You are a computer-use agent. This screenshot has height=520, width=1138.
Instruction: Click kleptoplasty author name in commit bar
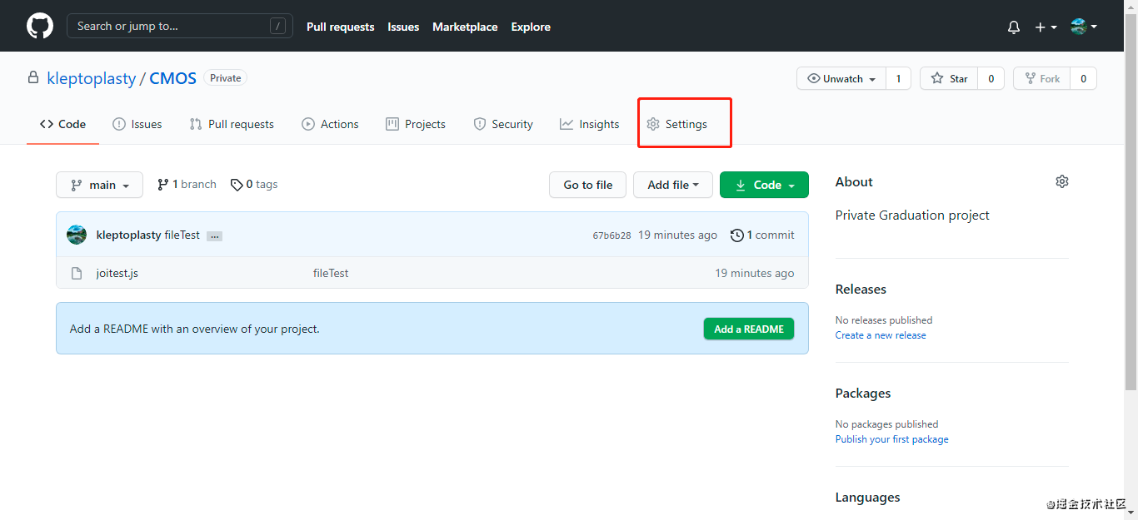click(129, 235)
